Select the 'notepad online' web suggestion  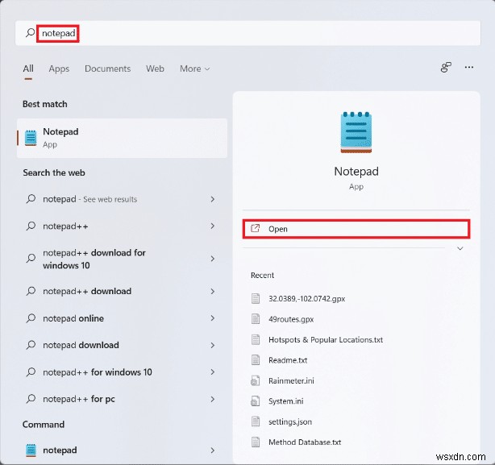tap(122, 318)
